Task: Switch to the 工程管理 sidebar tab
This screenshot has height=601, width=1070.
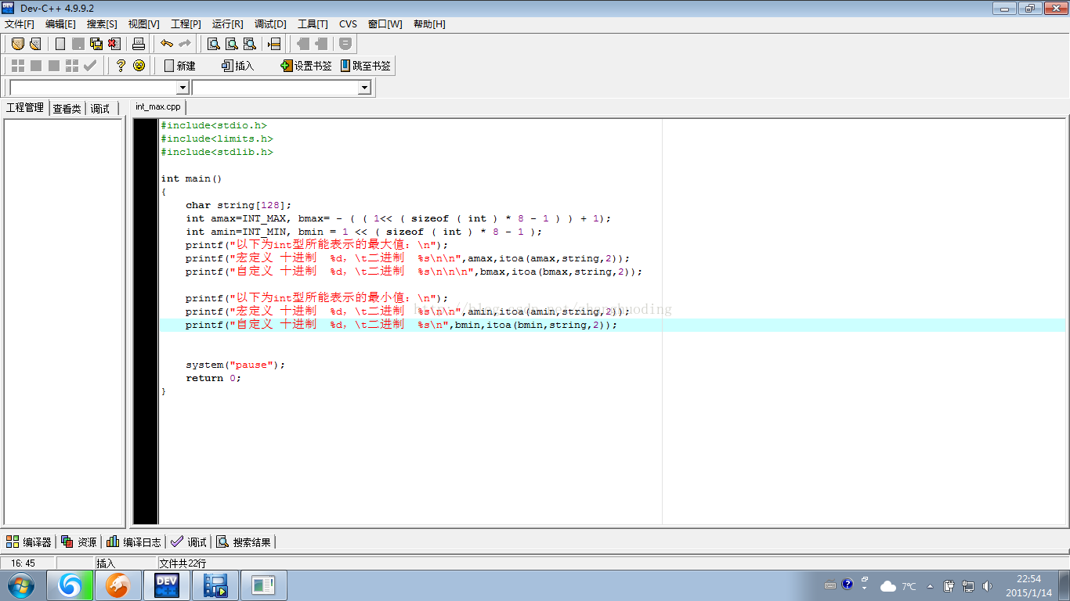Action: [25, 108]
